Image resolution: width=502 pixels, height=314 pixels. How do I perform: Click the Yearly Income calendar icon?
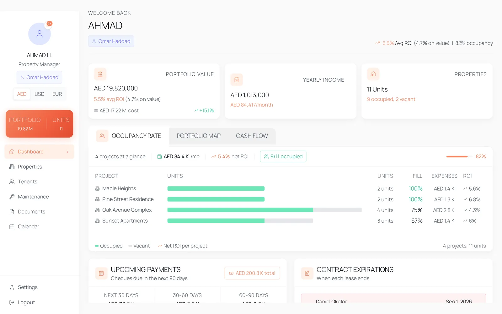point(237,80)
